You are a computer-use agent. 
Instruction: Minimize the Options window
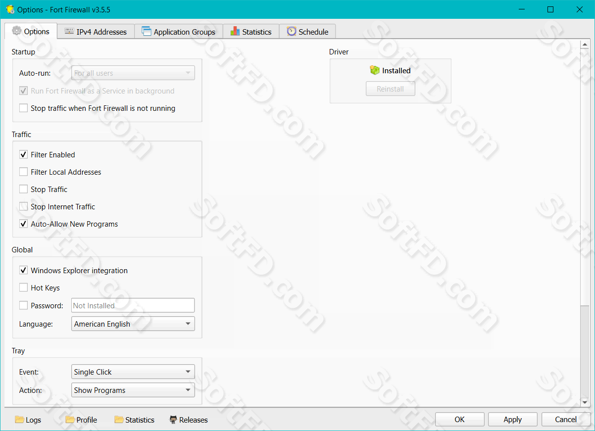pos(521,9)
